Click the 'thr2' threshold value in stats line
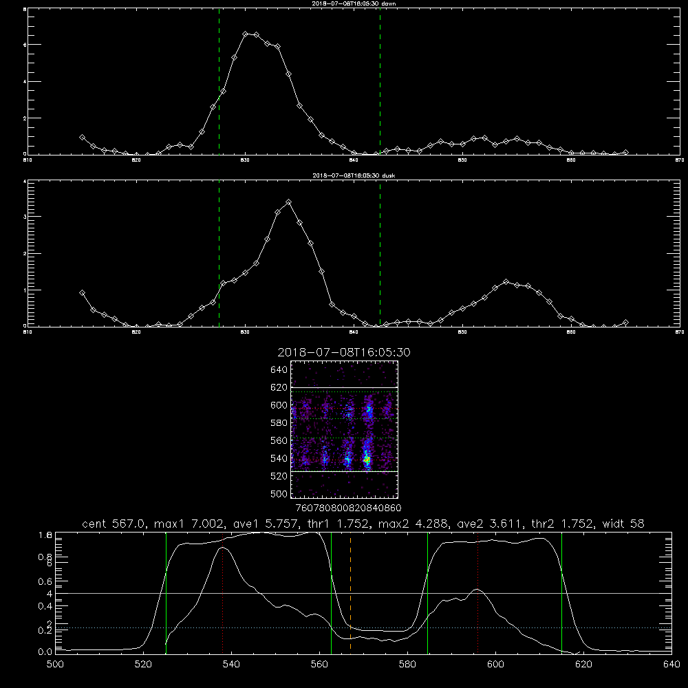This screenshot has width=688, height=688. click(x=564, y=524)
